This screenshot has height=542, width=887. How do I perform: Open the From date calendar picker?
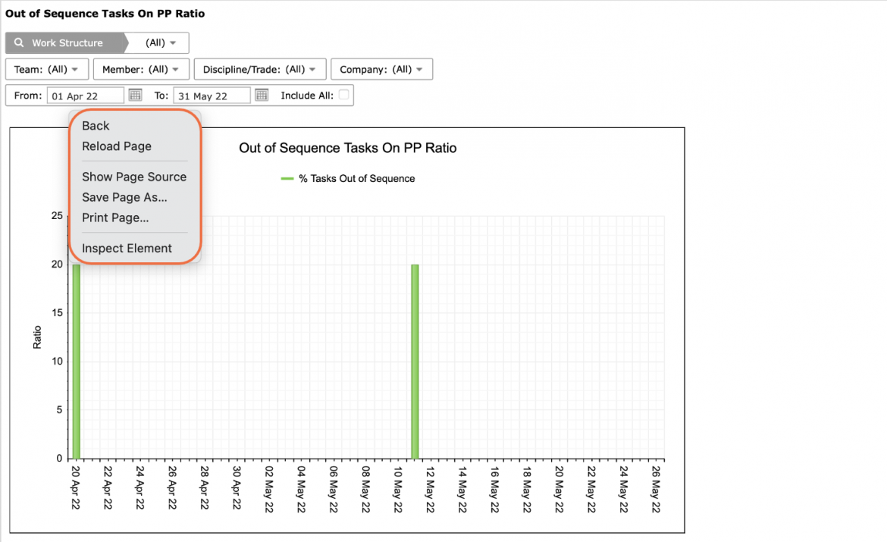pyautogui.click(x=135, y=95)
